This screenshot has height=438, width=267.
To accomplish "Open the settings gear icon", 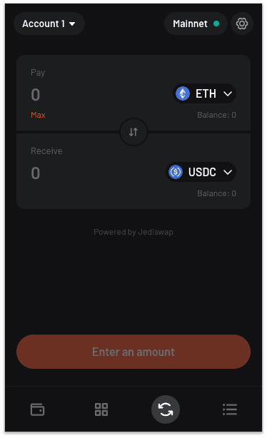I will click(x=242, y=24).
